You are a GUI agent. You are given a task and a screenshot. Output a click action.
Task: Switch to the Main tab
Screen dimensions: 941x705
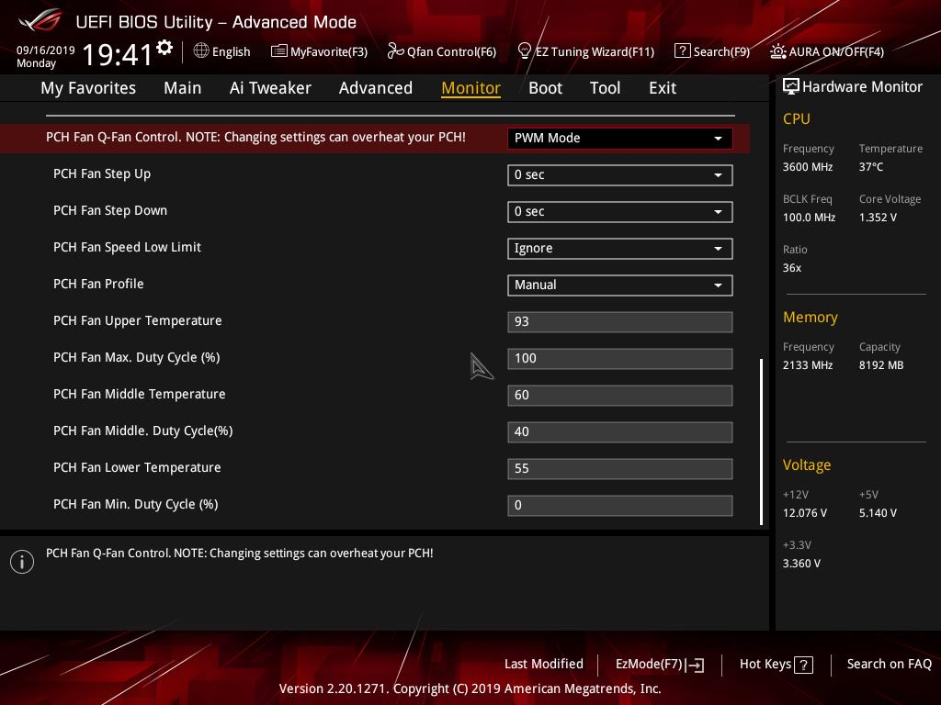pos(183,88)
